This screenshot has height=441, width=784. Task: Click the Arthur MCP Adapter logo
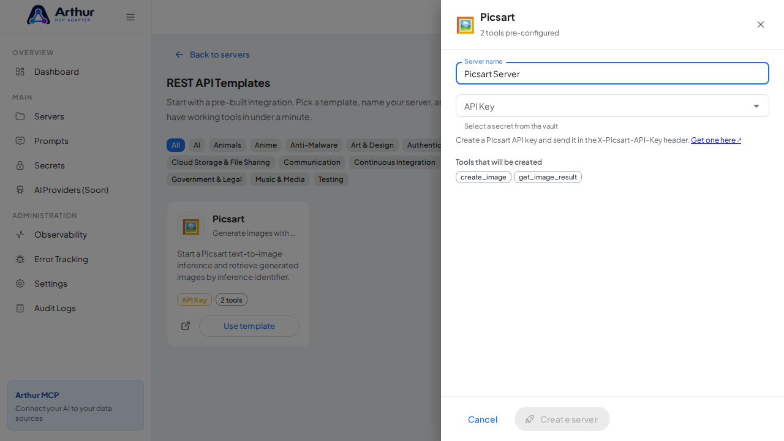pyautogui.click(x=61, y=15)
